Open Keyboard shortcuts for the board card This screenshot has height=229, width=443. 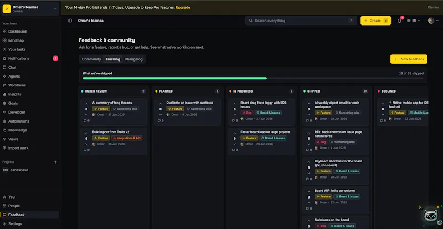point(336,171)
